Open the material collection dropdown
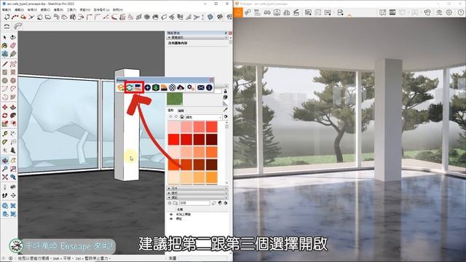Viewport: 466px width, 262px height. point(204,117)
